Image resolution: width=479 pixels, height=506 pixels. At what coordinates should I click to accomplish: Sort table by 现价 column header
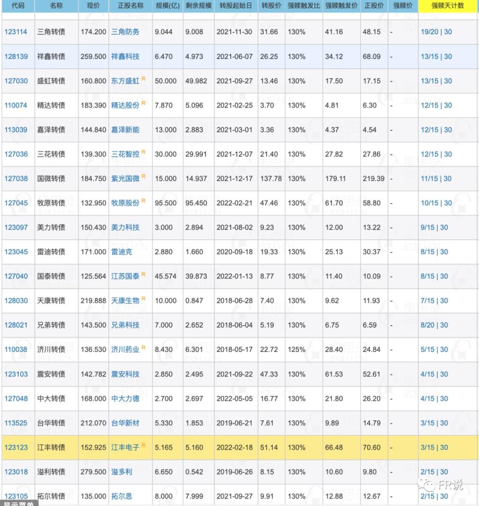pyautogui.click(x=93, y=6)
